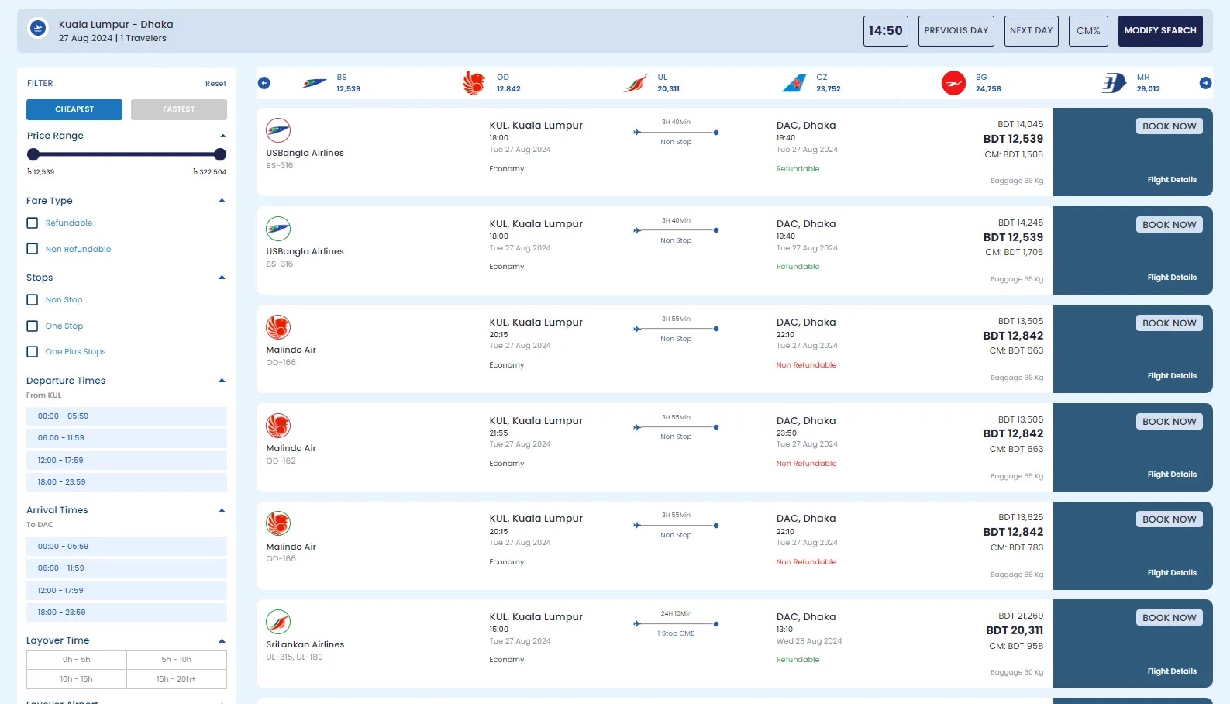Click Malindo Air logo on CM BDT 783 flight
This screenshot has height=704, width=1230.
278,523
